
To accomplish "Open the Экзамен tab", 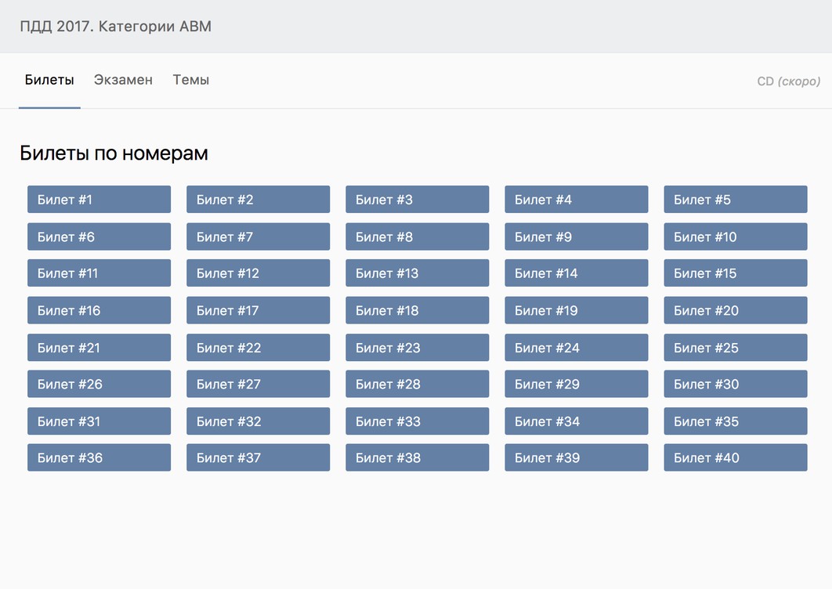I will click(123, 80).
